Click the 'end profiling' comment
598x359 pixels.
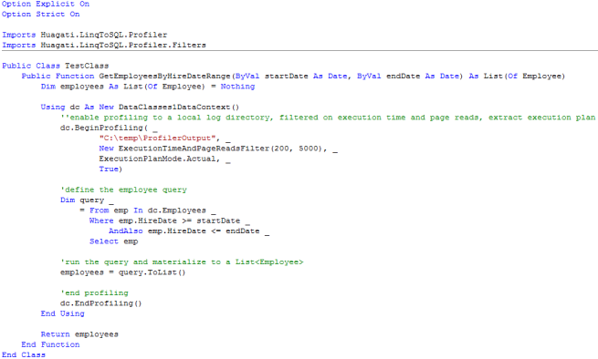pos(94,292)
